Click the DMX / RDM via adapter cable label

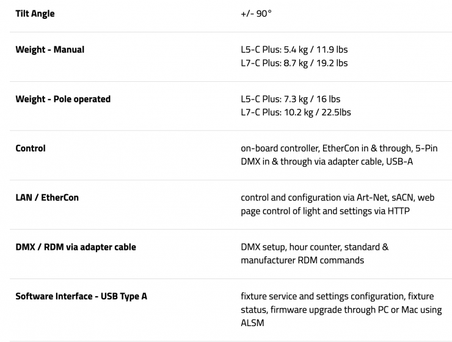(x=76, y=247)
